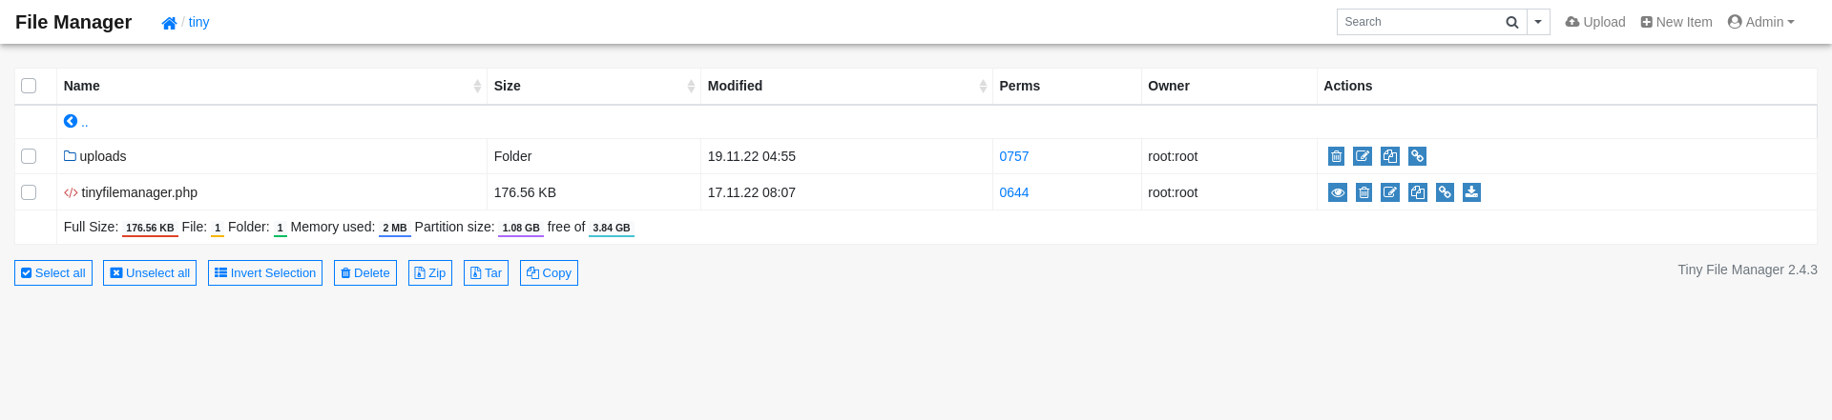
Task: Open permissions link 0644
Action: [x=1014, y=192]
